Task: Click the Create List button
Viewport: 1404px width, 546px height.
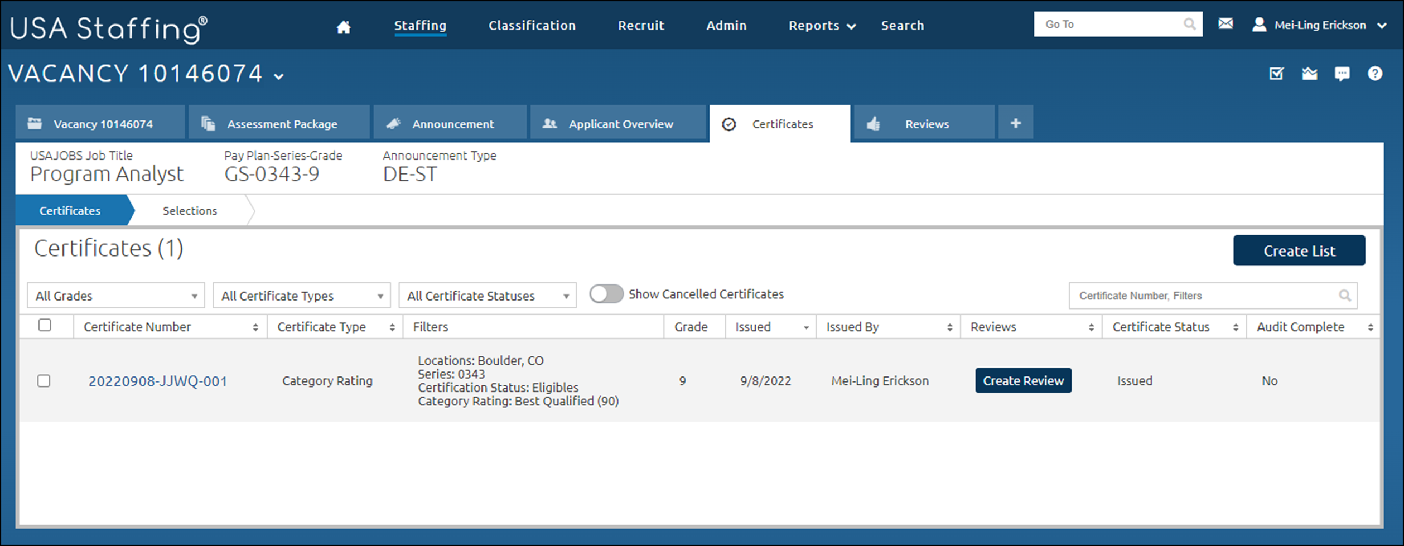Action: pyautogui.click(x=1299, y=250)
